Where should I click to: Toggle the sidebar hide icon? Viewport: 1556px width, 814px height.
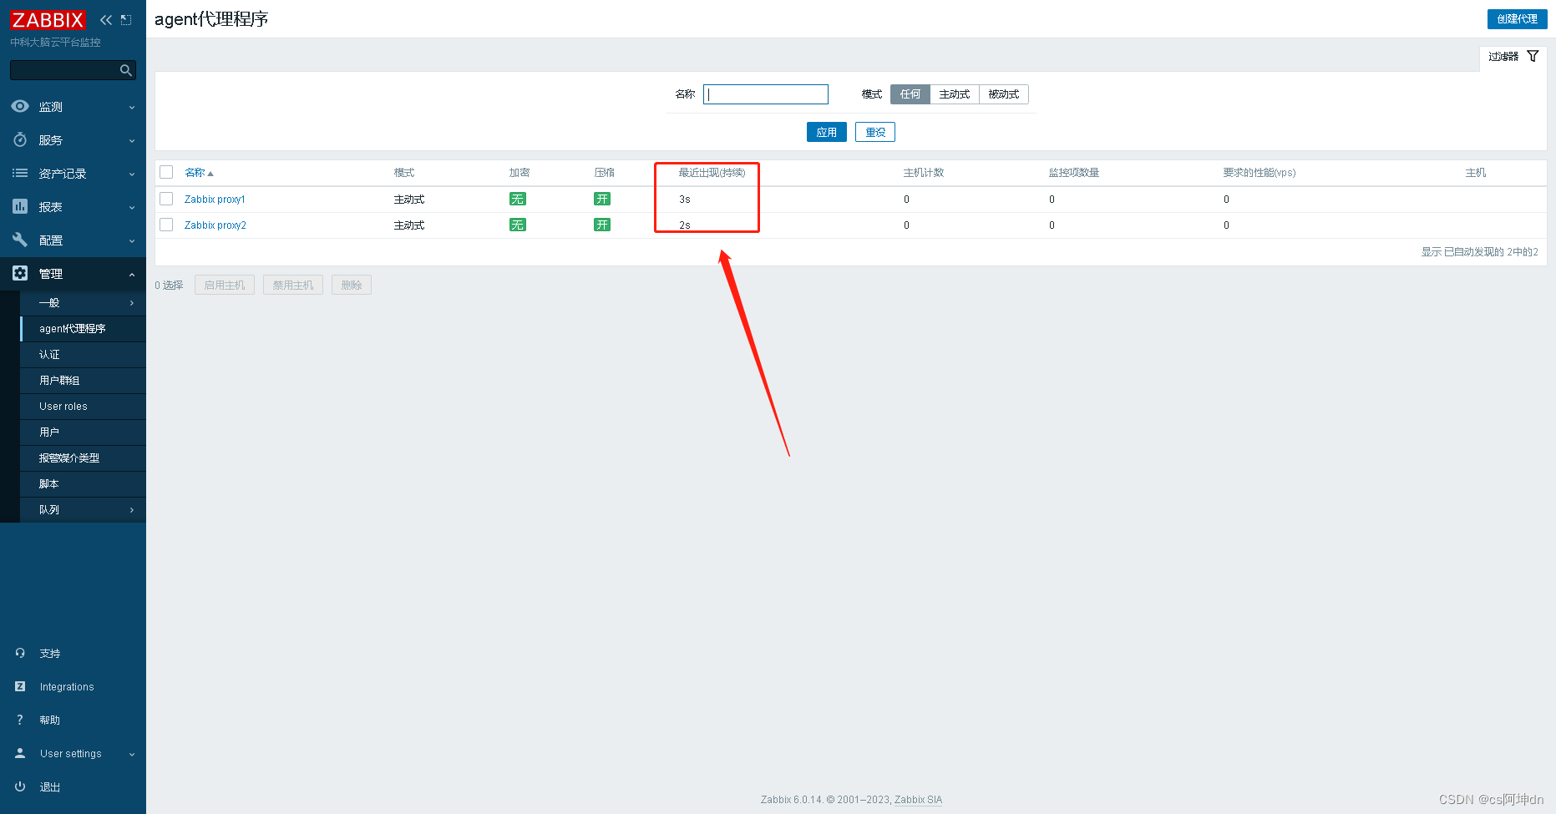click(126, 20)
